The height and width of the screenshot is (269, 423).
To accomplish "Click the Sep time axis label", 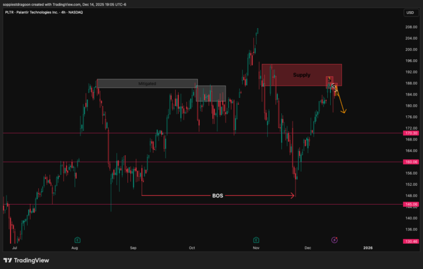I will (x=133, y=248).
